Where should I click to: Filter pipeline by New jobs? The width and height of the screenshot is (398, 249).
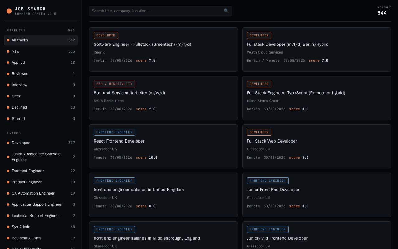[x=41, y=51]
